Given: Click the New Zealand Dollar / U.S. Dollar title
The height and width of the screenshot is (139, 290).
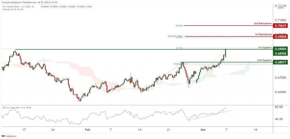Looking at the screenshot, I should tap(18, 7).
